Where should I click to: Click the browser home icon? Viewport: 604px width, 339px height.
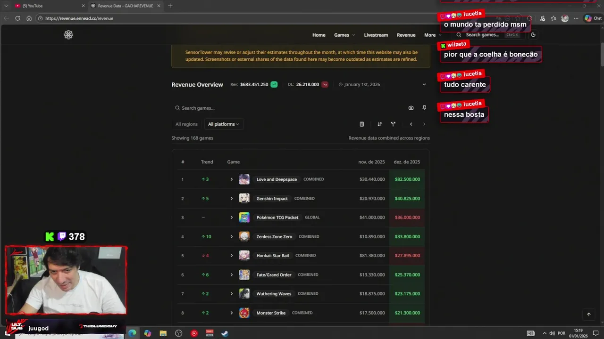coord(29,18)
